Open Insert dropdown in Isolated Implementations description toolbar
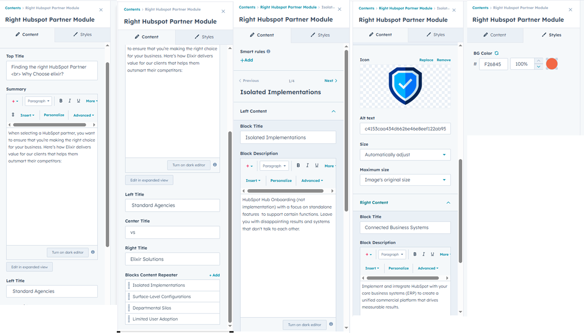The image size is (584, 333). point(253,180)
